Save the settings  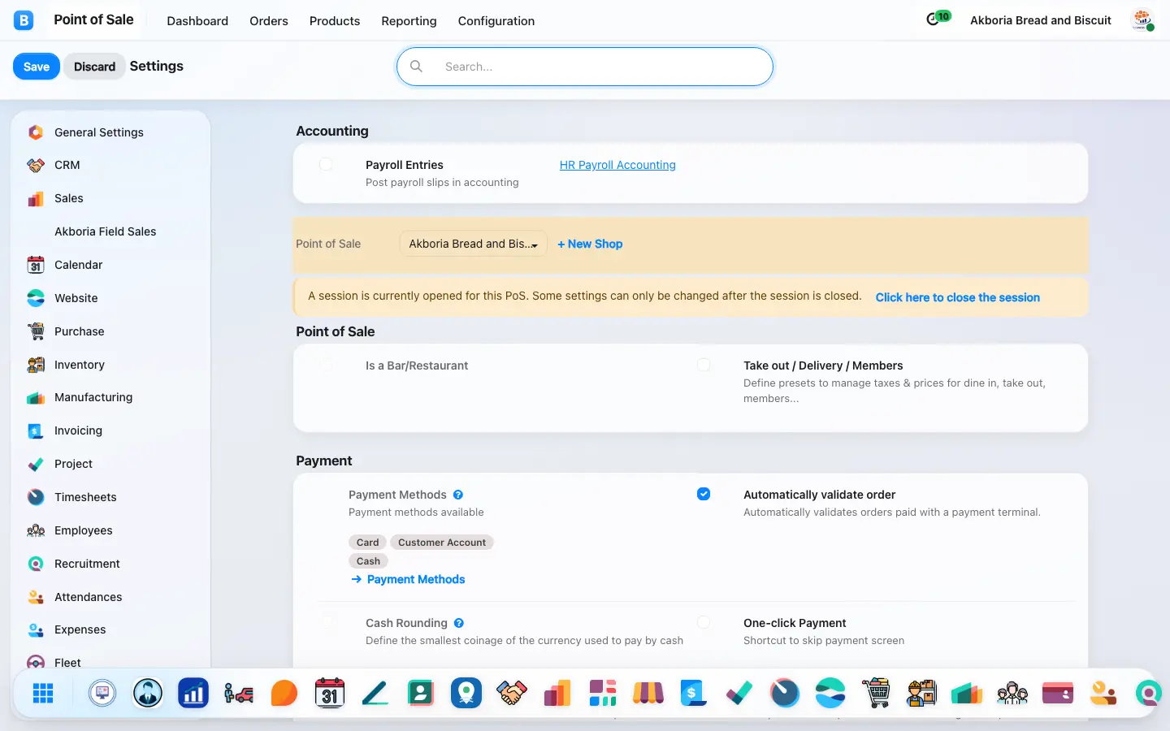tap(37, 67)
